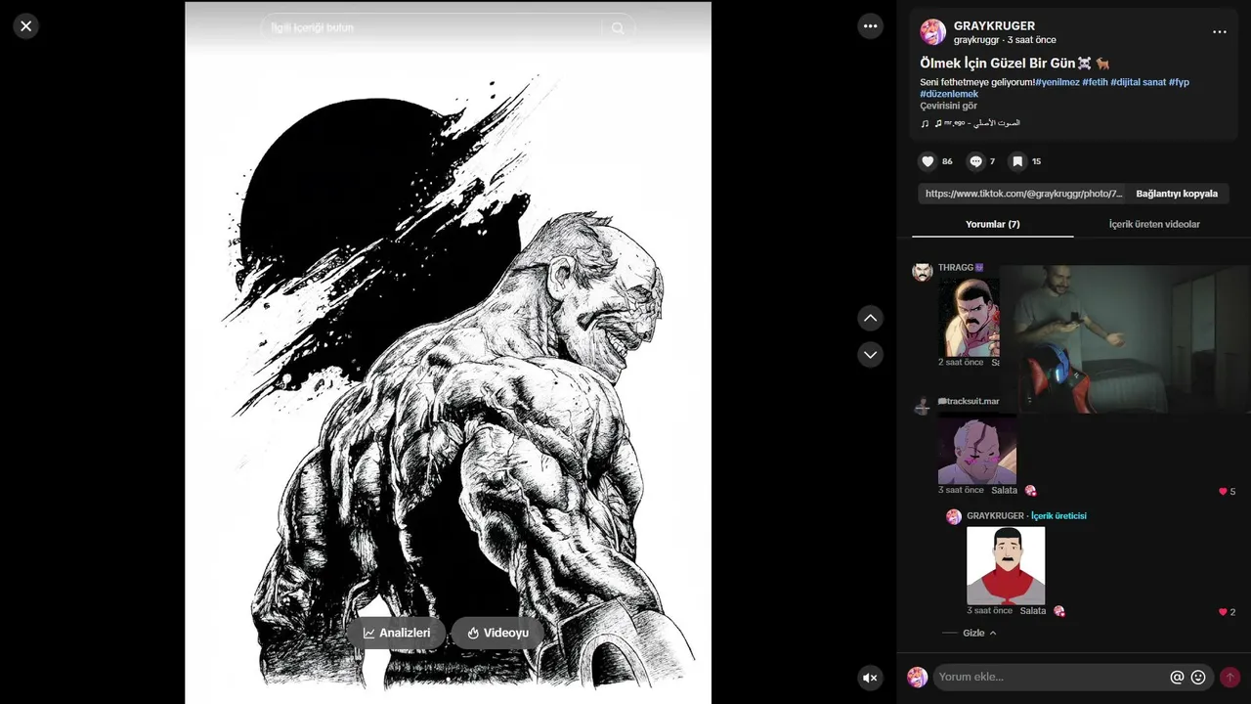
Task: Open THRAGG's commenter avatar
Action: (923, 272)
